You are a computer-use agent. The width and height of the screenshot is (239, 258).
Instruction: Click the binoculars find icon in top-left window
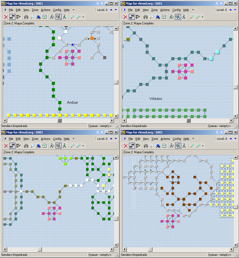[26, 17]
